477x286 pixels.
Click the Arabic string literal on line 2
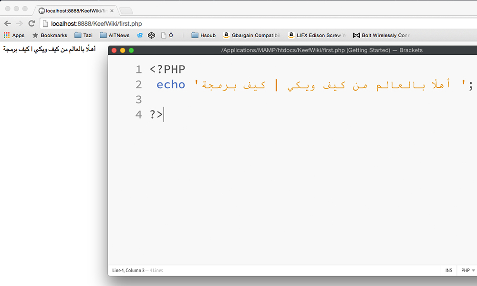(x=330, y=85)
